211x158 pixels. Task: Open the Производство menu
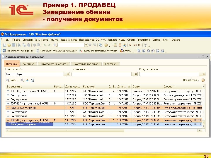(87, 40)
